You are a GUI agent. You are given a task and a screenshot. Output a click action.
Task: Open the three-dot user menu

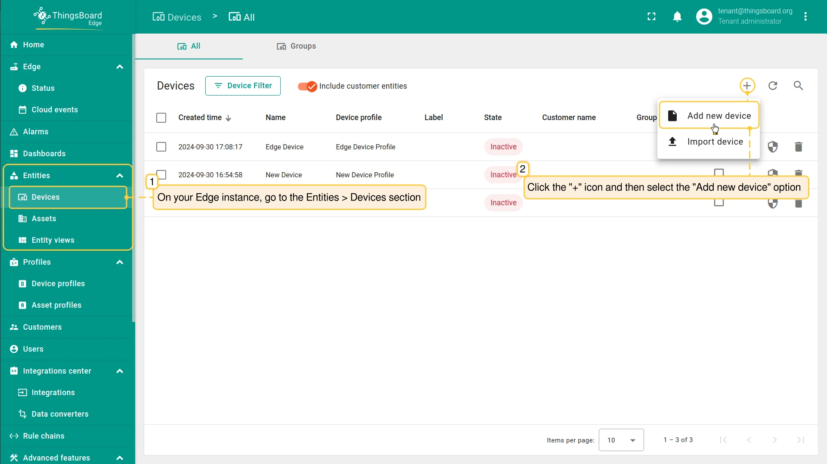805,17
